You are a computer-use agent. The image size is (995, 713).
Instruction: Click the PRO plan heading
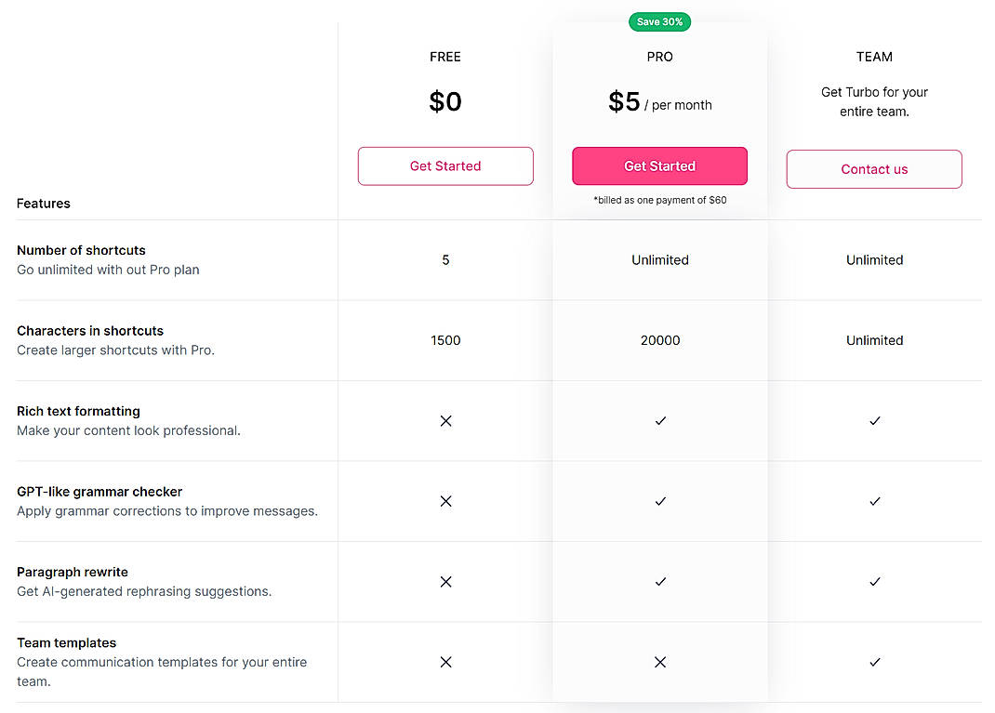pyautogui.click(x=660, y=57)
